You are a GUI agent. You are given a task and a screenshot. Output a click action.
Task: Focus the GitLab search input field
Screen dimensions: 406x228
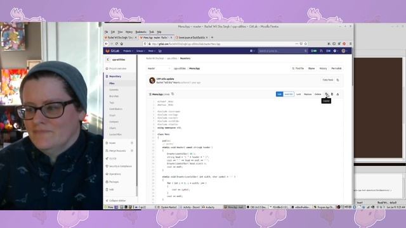[x=283, y=51]
